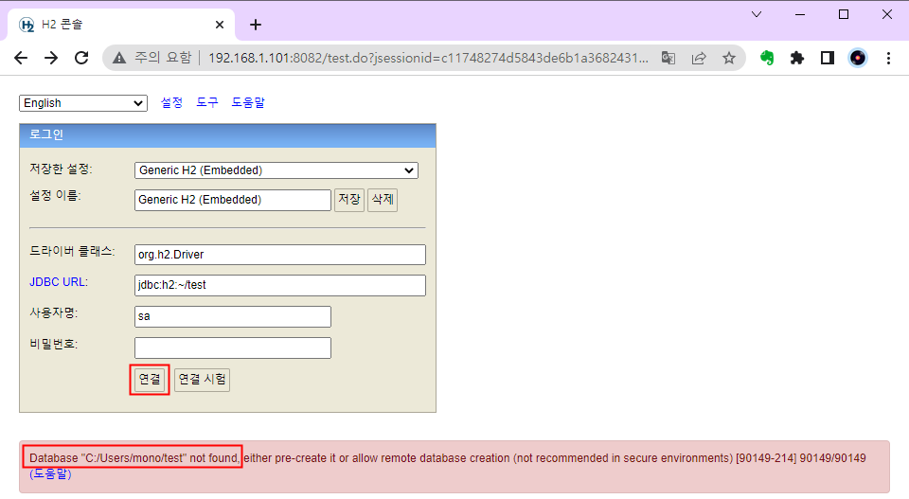The height and width of the screenshot is (499, 909).
Task: Click the browser address bar URL
Action: pos(428,58)
